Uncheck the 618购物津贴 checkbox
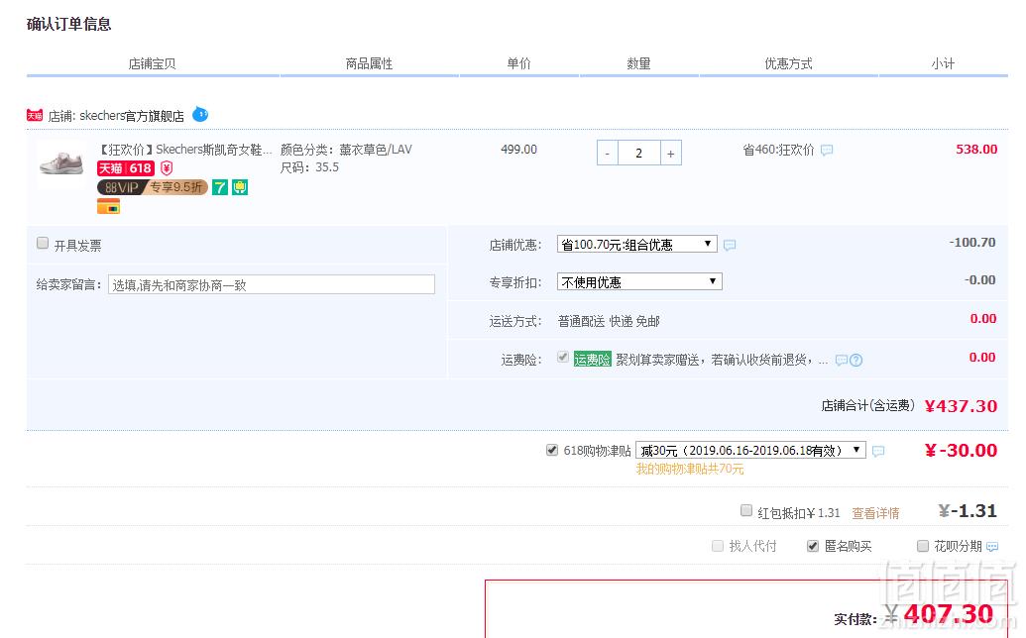 click(552, 450)
